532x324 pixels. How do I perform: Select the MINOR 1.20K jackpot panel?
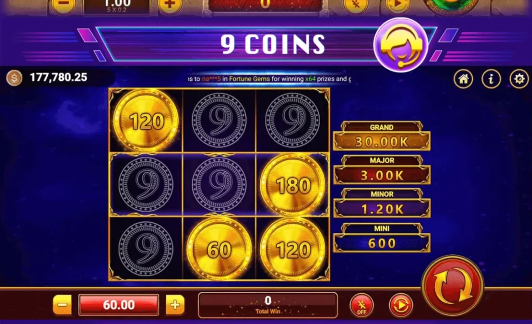(382, 203)
